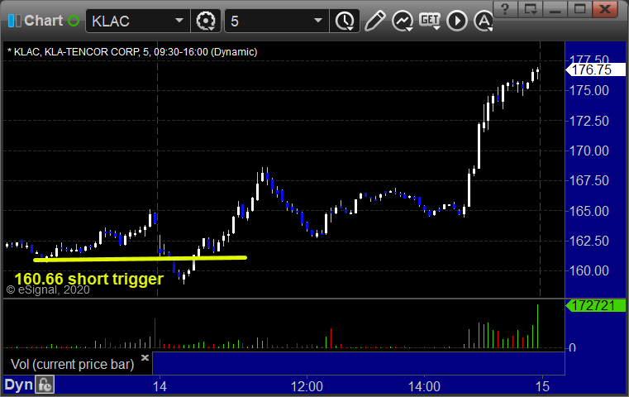Click the 14 date label on time axis
The width and height of the screenshot is (629, 397).
160,386
